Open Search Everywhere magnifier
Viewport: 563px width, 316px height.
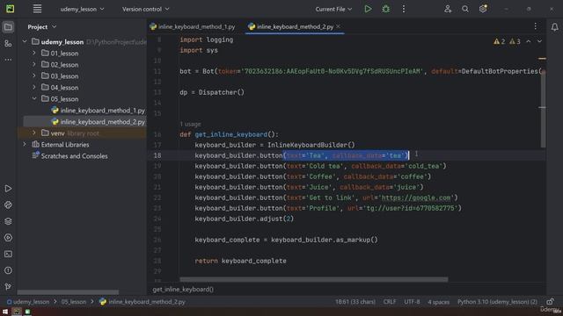465,9
